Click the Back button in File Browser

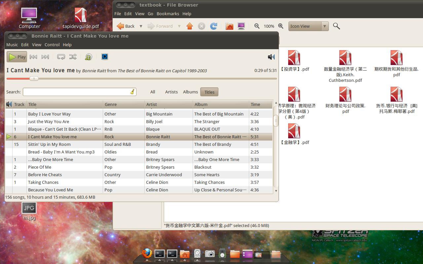[126, 26]
